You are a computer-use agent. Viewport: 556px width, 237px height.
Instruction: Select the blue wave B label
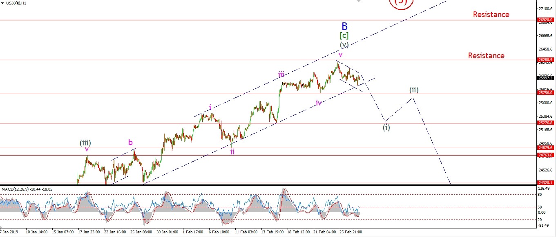(x=344, y=26)
